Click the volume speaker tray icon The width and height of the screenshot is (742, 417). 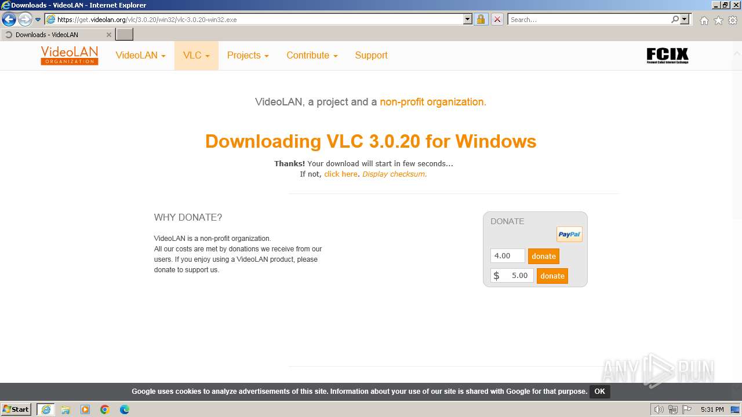pos(659,409)
